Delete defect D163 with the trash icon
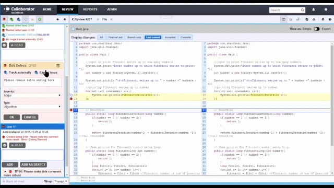This screenshot has height=188, width=334. click(58, 65)
